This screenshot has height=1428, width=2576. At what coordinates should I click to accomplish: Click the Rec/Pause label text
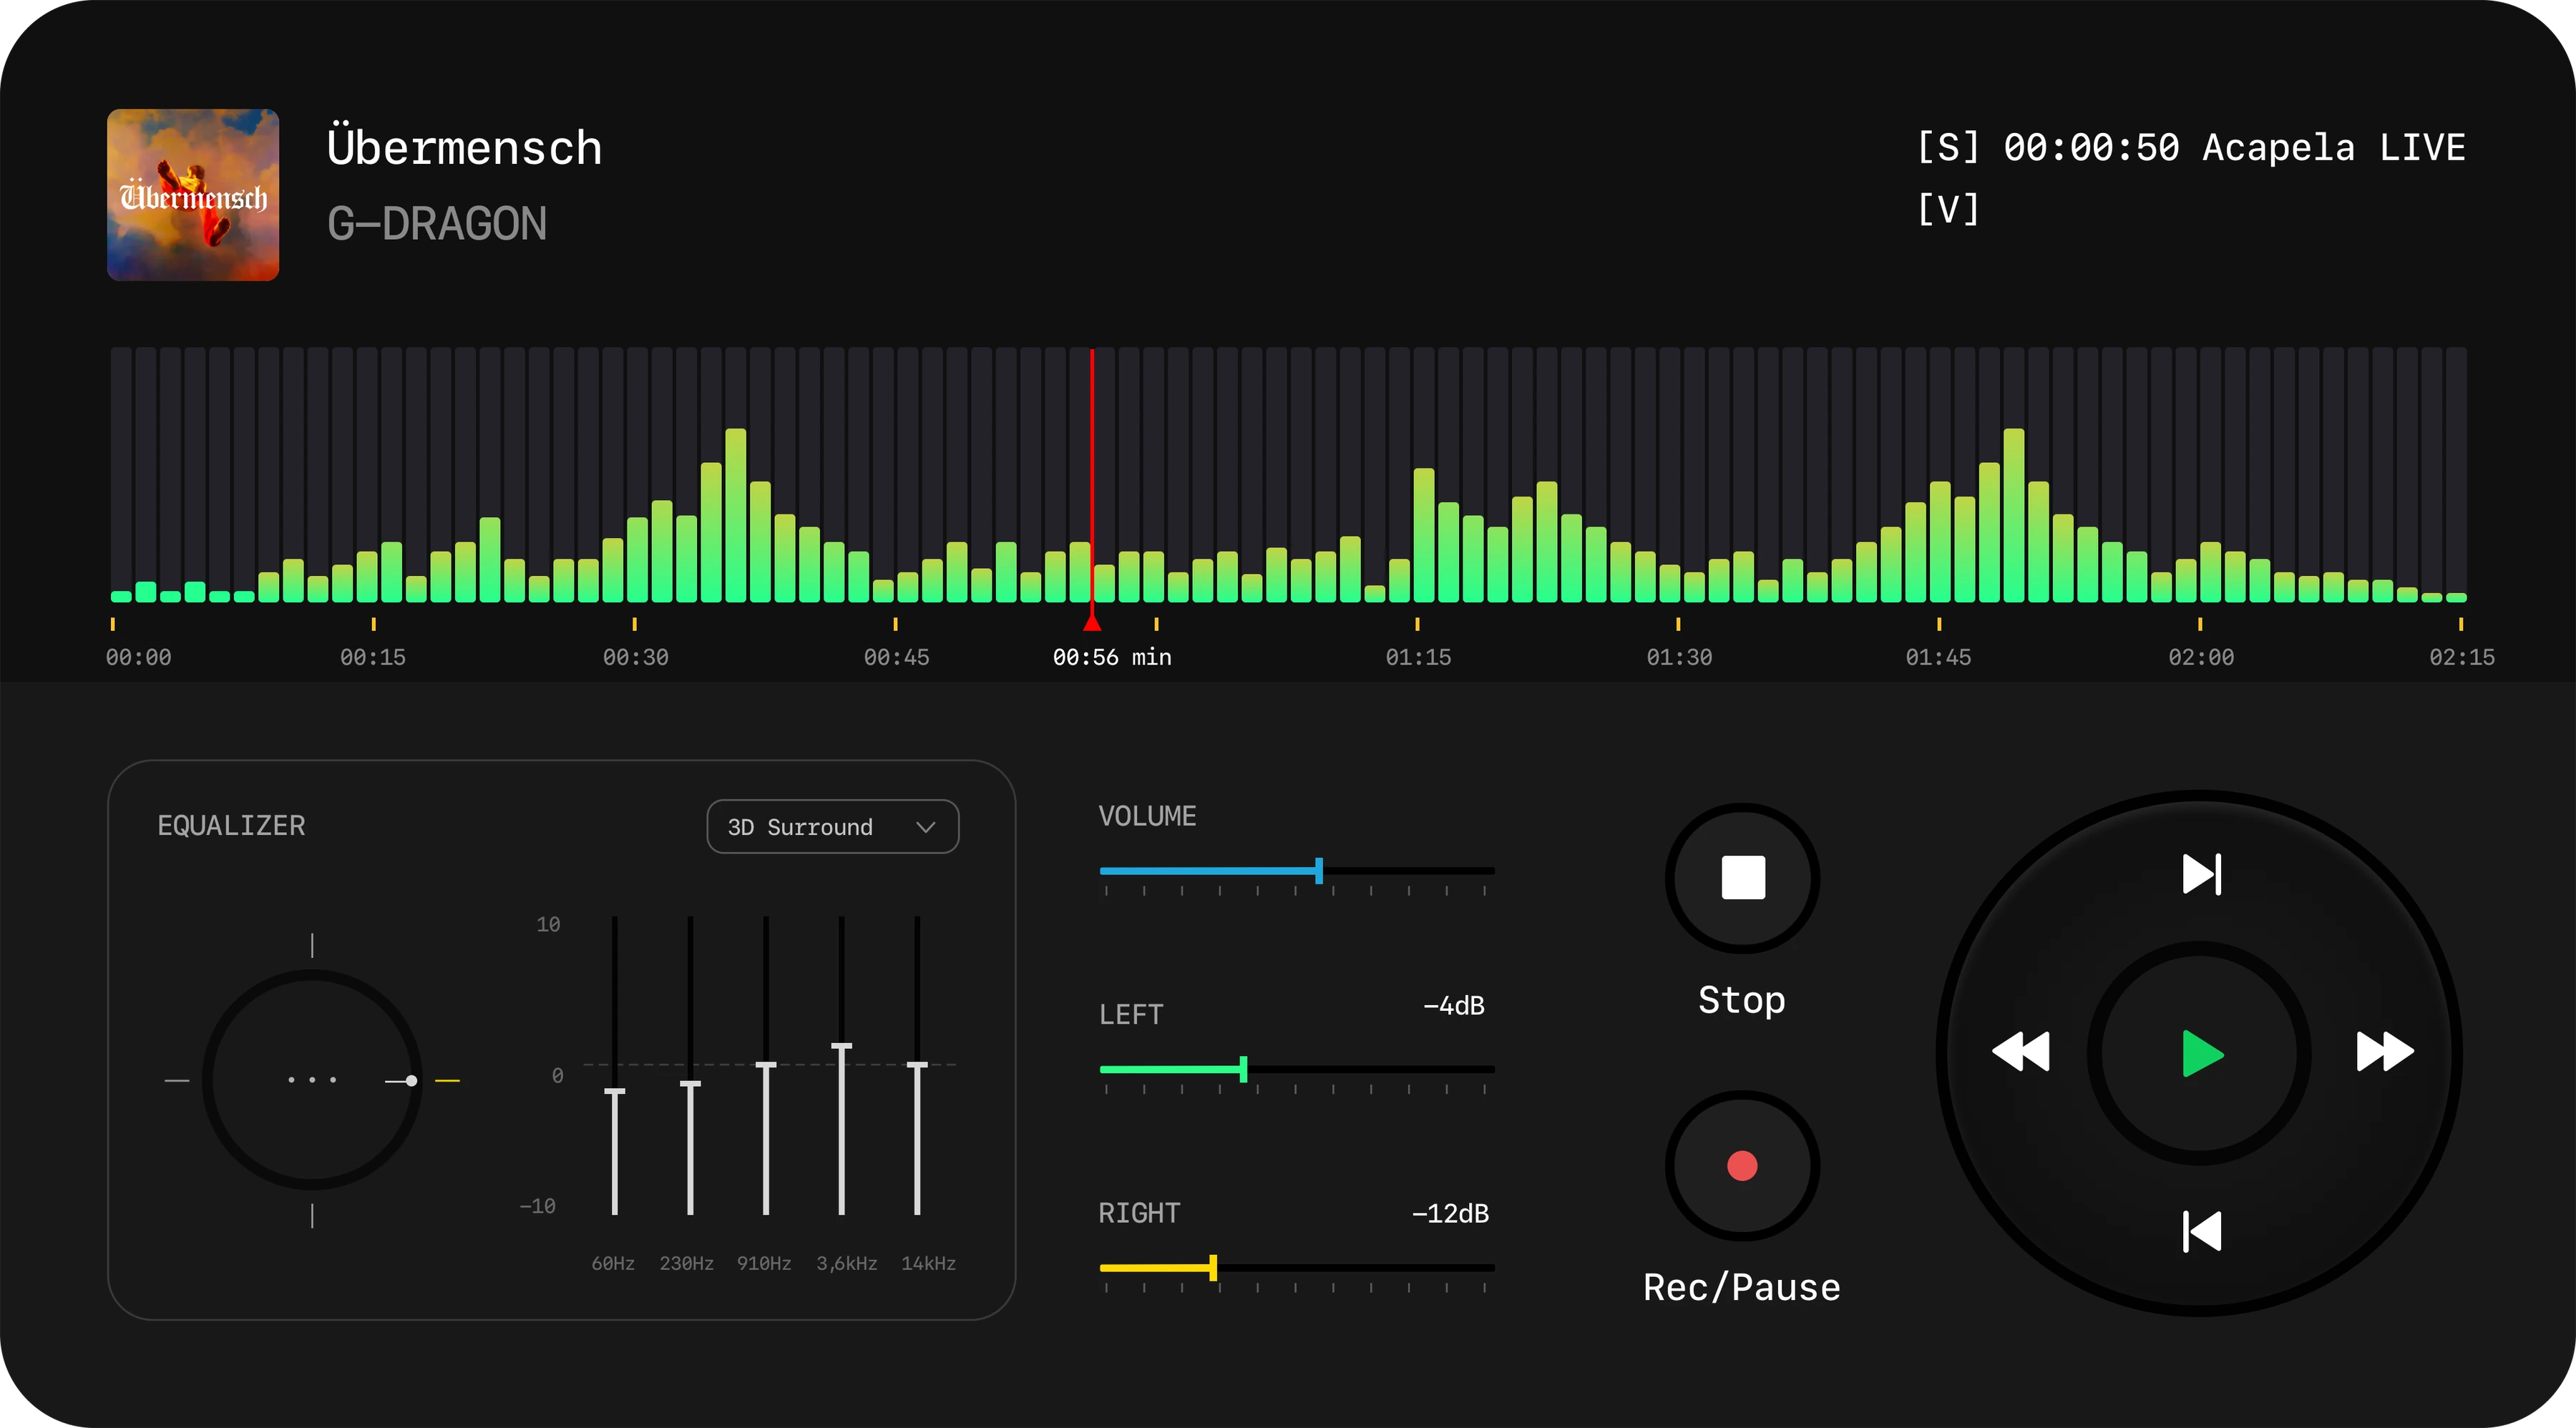coord(1742,1288)
